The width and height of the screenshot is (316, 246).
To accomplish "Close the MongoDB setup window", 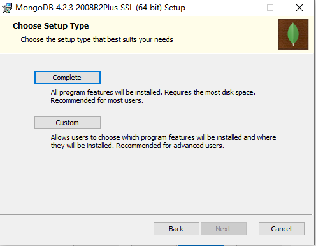I will (299, 8).
